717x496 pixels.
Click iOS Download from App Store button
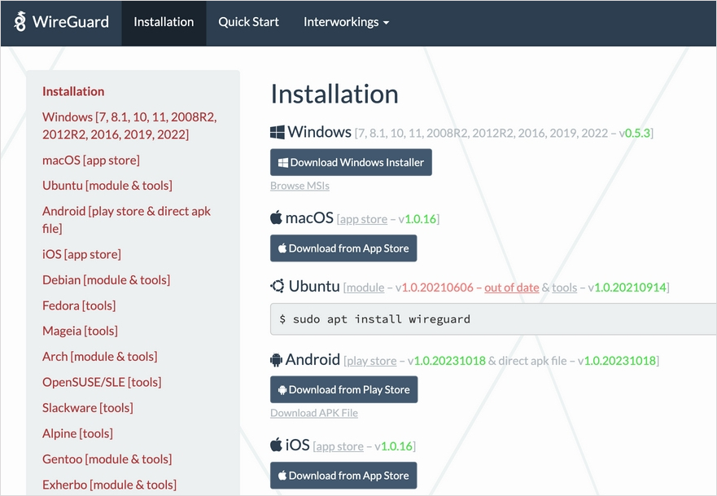(343, 476)
